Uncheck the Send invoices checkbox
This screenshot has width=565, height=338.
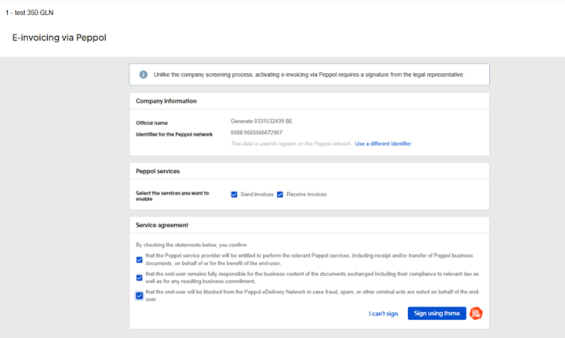[x=234, y=194]
